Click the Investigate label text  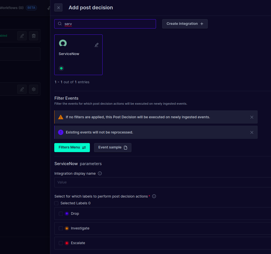(x=80, y=228)
